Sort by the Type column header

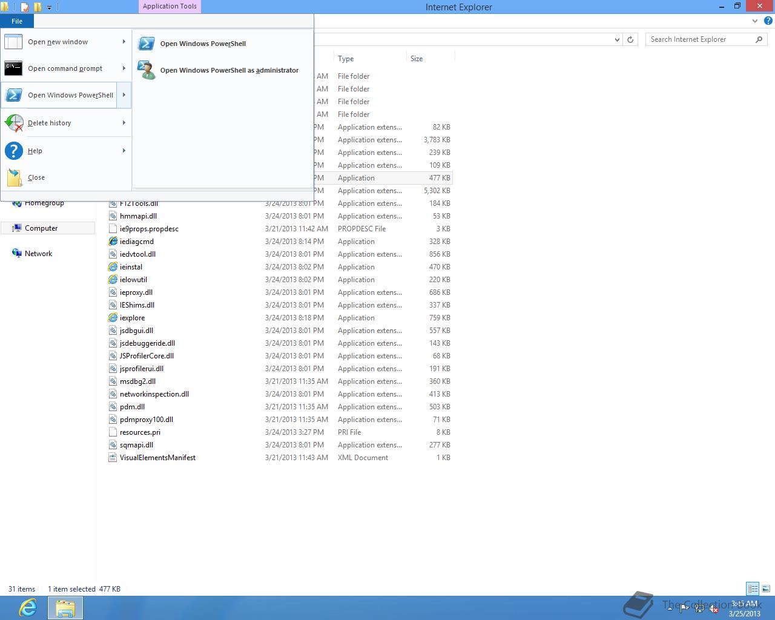tap(370, 59)
